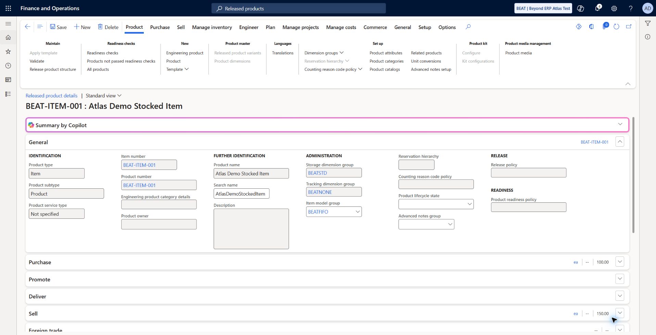This screenshot has height=335, width=656.
Task: Switch to the Purchase tab
Action: [160, 27]
